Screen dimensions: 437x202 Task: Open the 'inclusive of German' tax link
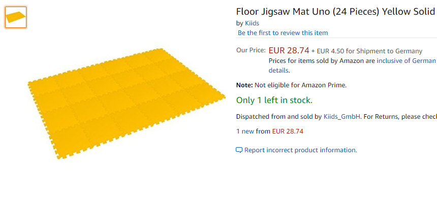[x=406, y=61]
